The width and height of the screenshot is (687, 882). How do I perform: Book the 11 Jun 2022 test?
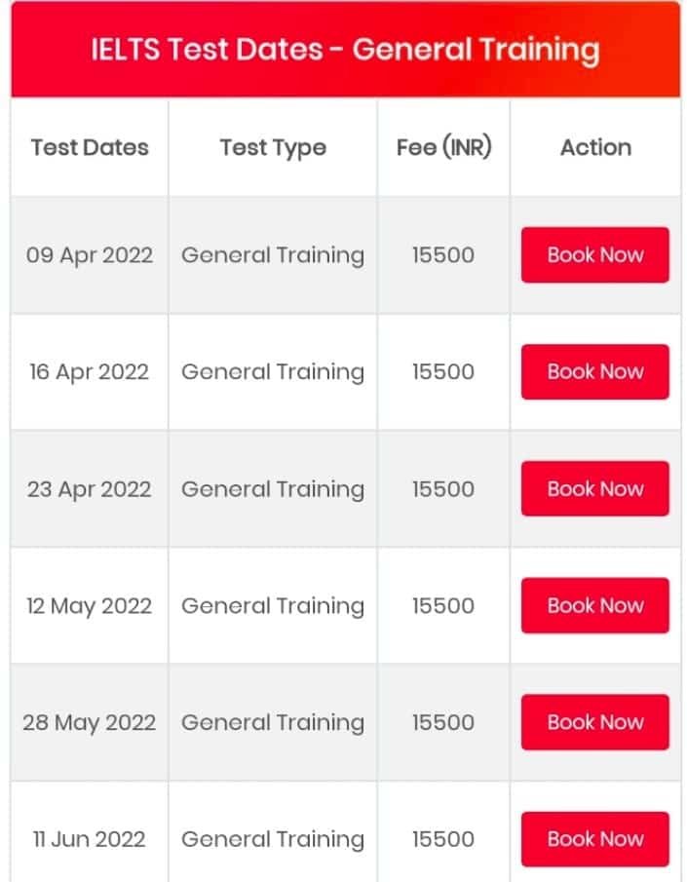tap(594, 839)
